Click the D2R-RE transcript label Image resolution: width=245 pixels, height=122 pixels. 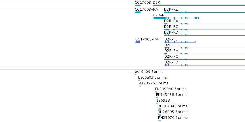(171, 9)
